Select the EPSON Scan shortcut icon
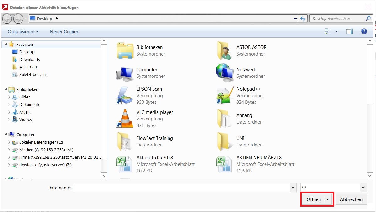Image resolution: width=376 pixels, height=212 pixels. pos(125,96)
